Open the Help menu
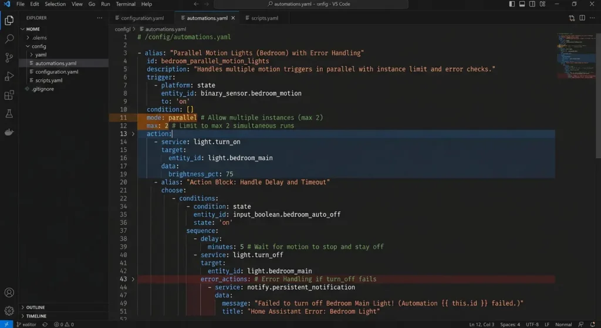Image resolution: width=601 pixels, height=328 pixels. pos(146,4)
